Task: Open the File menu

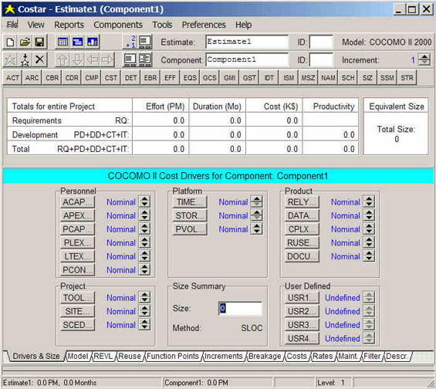Action: (x=12, y=25)
